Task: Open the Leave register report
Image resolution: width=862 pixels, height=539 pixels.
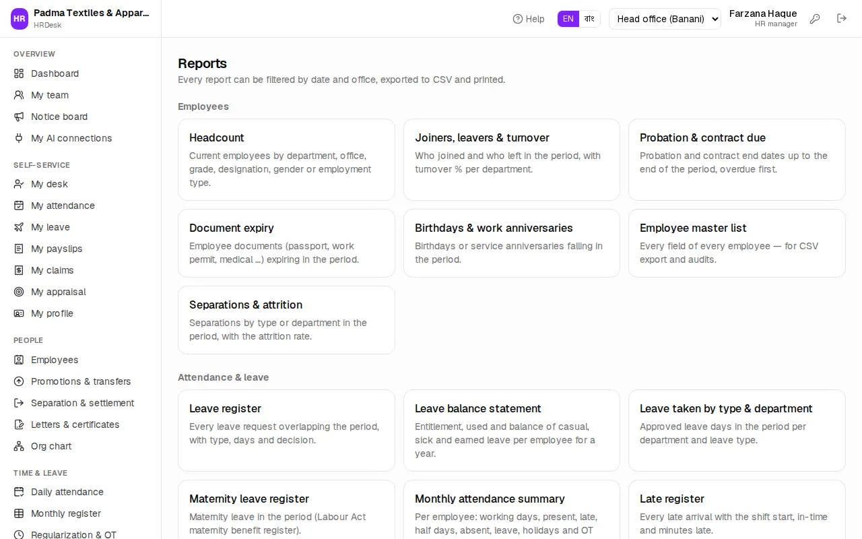Action: [286, 431]
